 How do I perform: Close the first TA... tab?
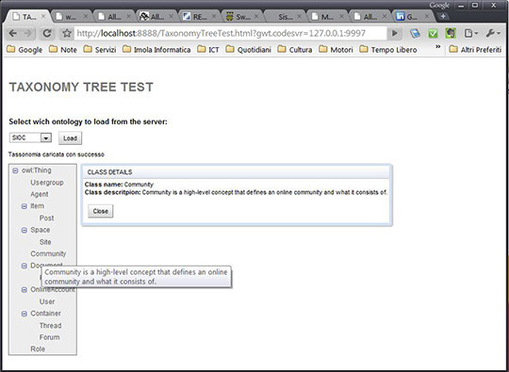(x=43, y=16)
